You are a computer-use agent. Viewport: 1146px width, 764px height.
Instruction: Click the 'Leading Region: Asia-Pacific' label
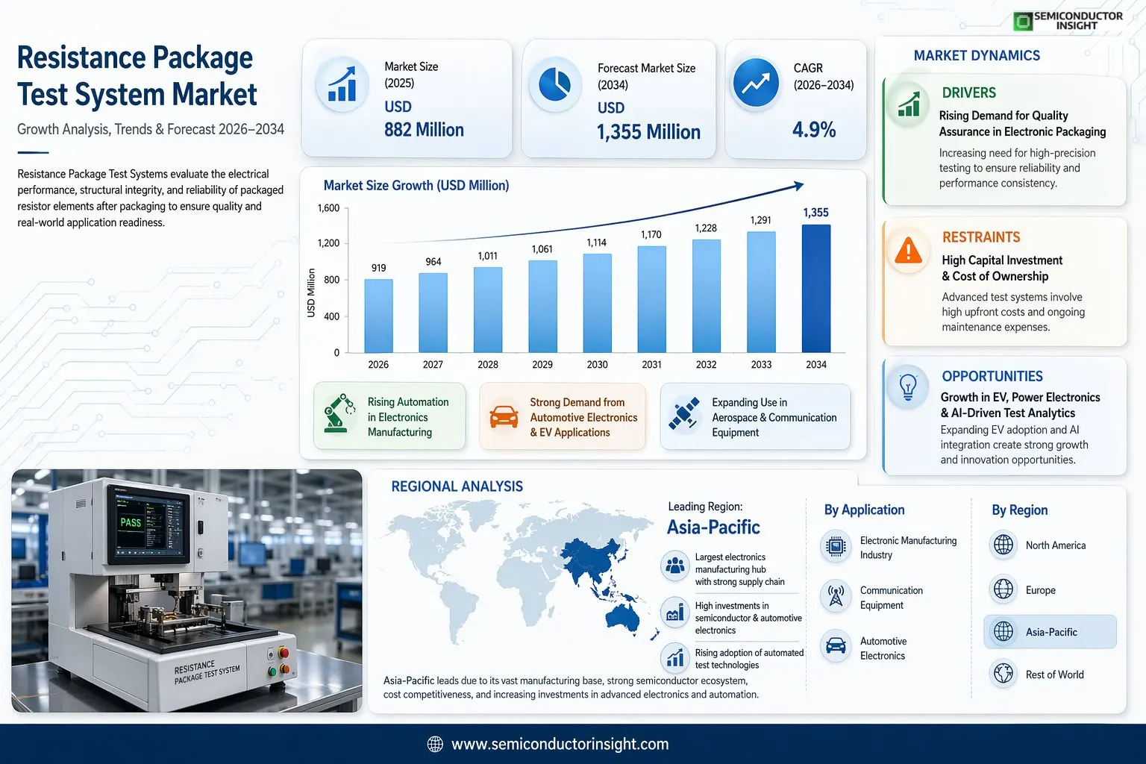713,519
